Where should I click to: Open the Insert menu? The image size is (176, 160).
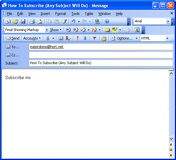coord(45,14)
